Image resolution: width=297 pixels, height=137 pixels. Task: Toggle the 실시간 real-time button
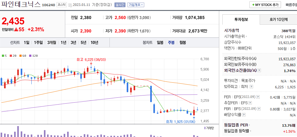pyautogui.click(x=120, y=5)
